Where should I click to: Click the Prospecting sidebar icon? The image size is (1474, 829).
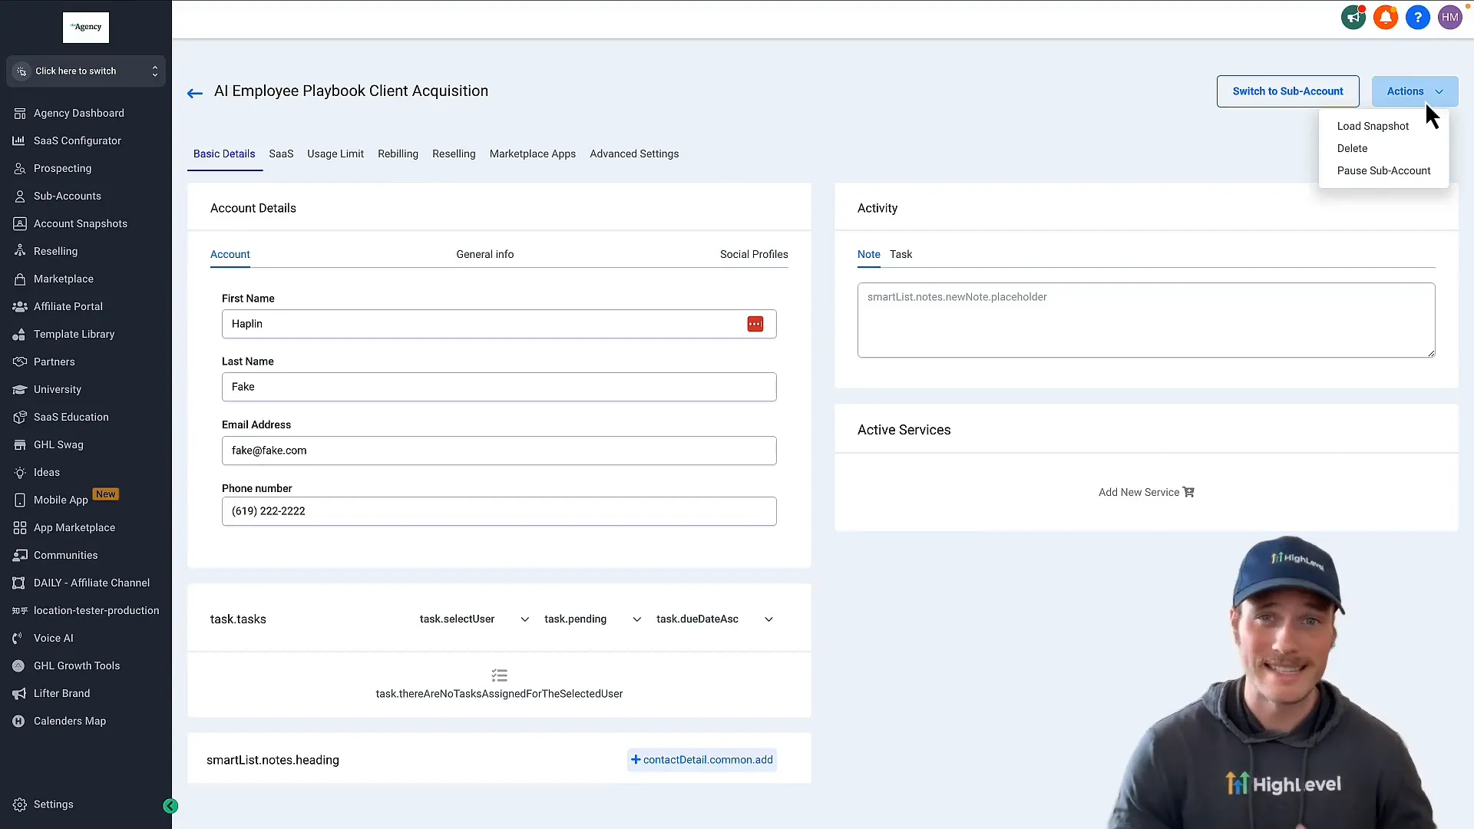tap(20, 168)
